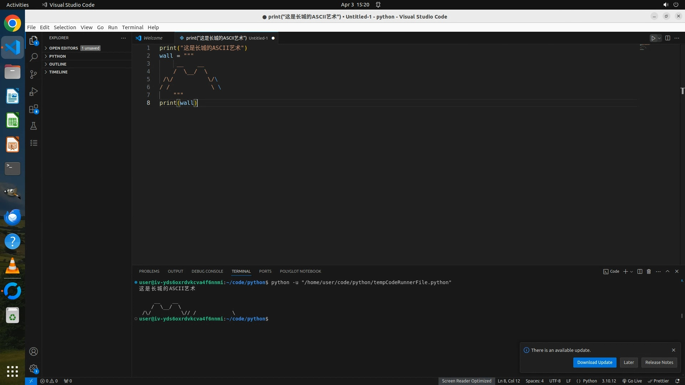Kill terminal with the trash icon
The image size is (685, 385).
click(649, 272)
